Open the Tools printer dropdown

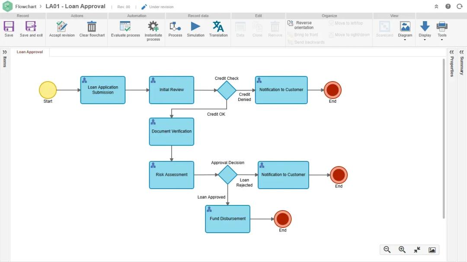pos(441,30)
